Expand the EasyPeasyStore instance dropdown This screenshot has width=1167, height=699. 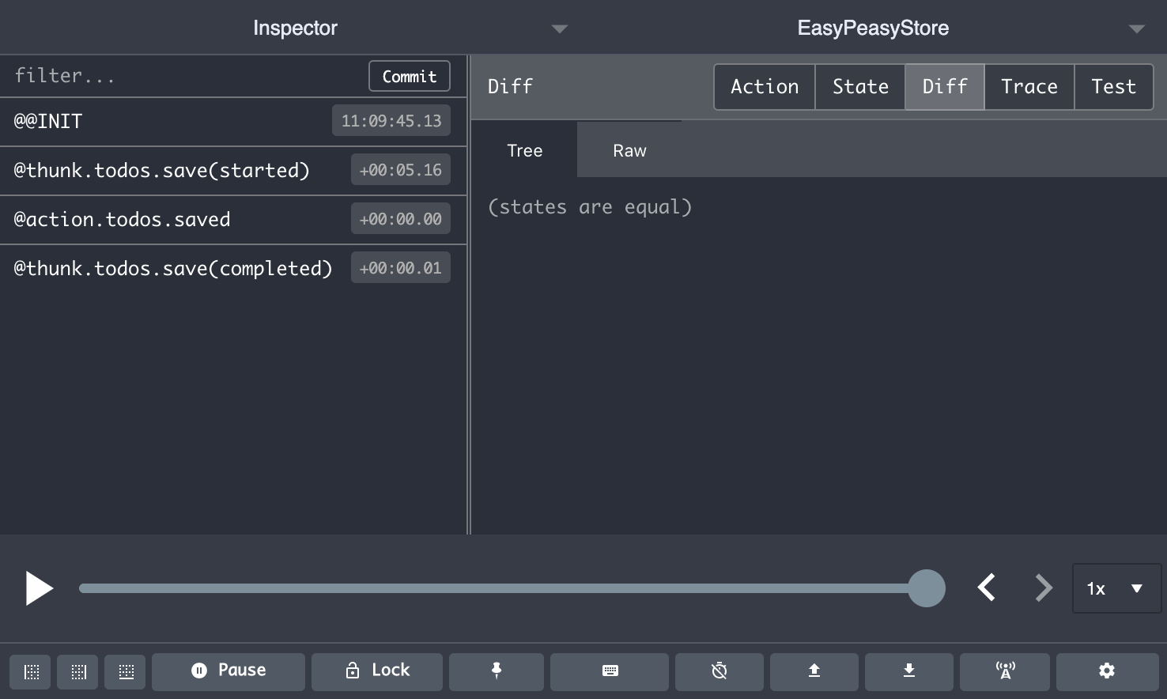pyautogui.click(x=1136, y=28)
